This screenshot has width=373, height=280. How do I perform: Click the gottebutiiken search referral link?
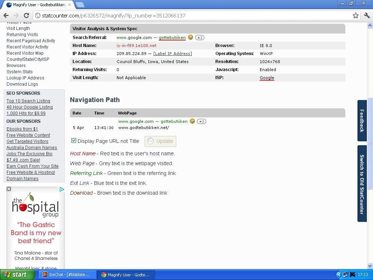coord(172,38)
